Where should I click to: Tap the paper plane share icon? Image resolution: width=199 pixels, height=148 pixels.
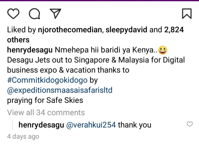(x=56, y=13)
